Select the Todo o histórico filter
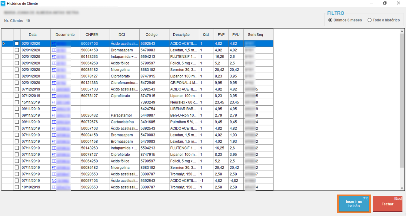406x216 pixels. point(369,20)
